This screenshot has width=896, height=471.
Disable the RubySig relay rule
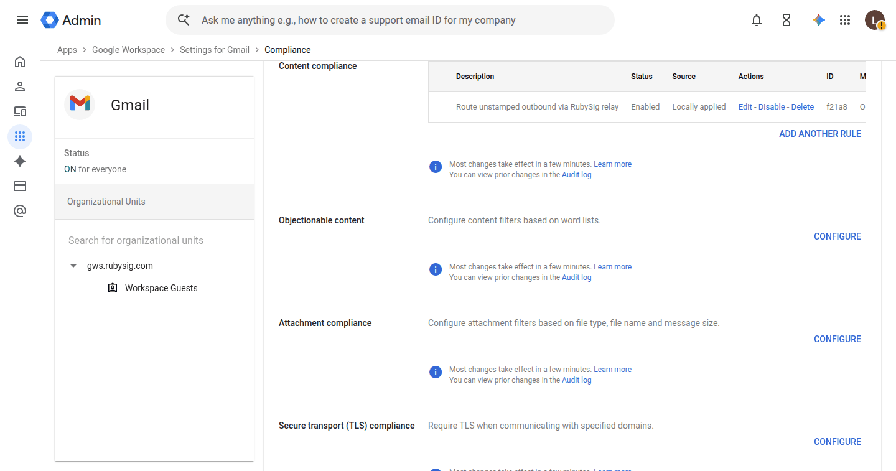[772, 107]
